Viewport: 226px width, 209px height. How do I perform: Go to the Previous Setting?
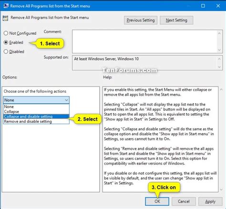pyautogui.click(x=141, y=20)
